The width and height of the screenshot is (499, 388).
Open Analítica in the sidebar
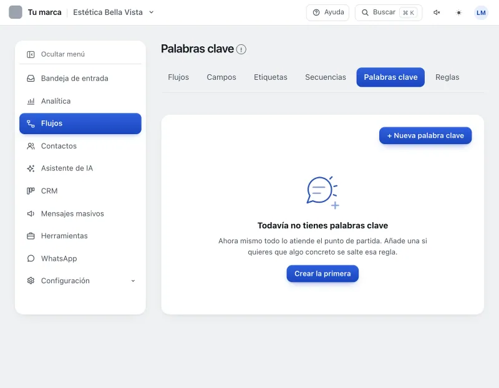[x=80, y=101]
